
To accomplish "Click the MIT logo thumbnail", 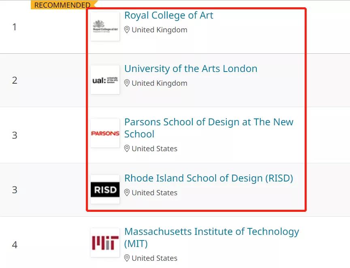I will click(x=105, y=243).
